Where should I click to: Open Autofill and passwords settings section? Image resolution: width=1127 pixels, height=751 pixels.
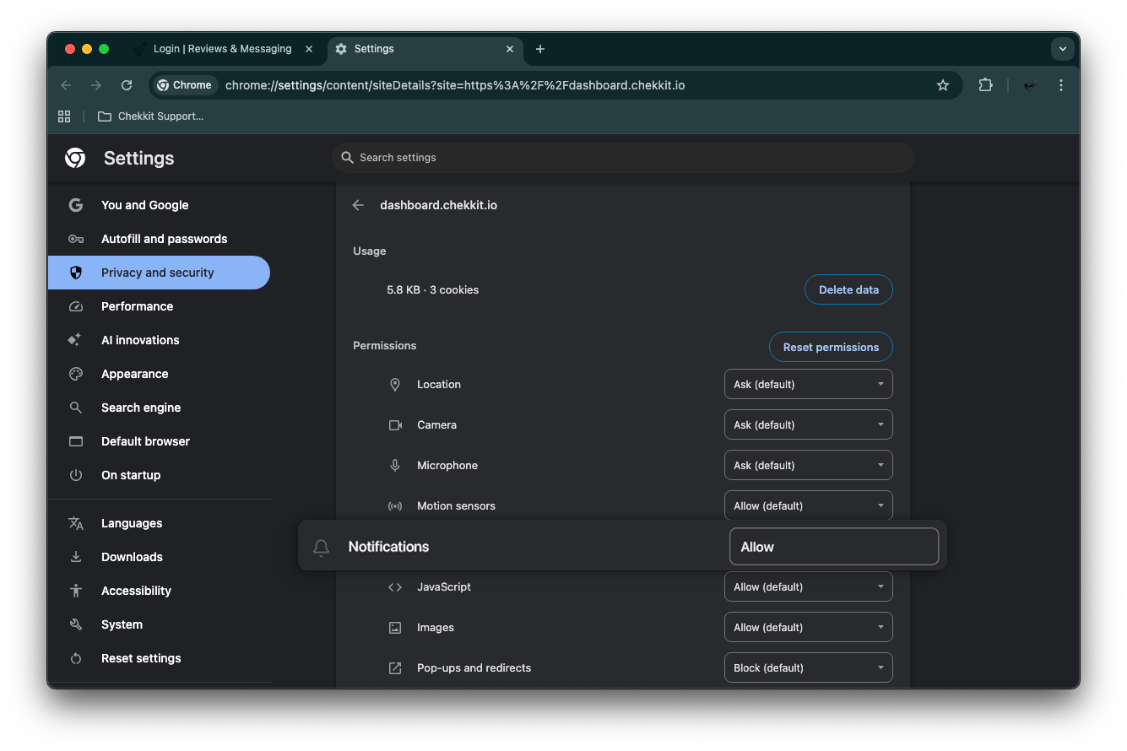point(164,239)
